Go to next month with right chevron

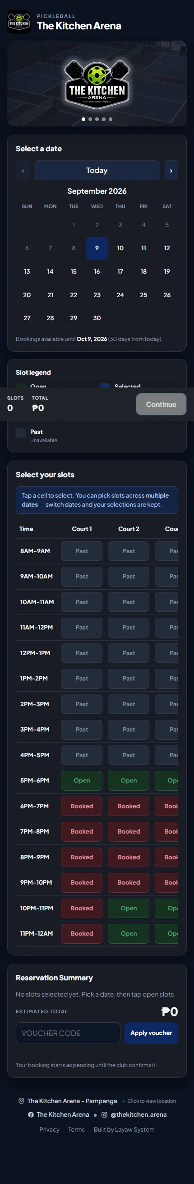[171, 171]
